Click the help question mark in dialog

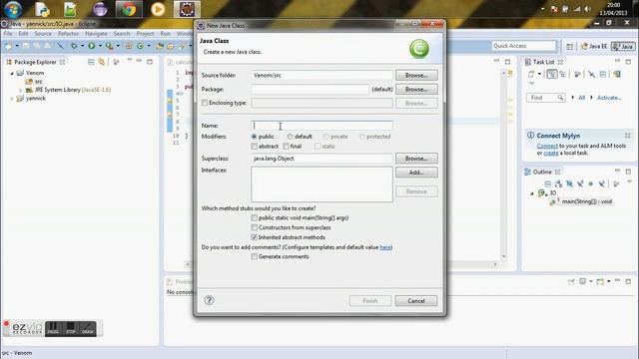[x=209, y=300]
